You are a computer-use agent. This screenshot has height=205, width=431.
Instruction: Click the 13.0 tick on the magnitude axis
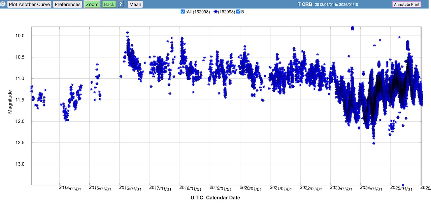point(25,164)
